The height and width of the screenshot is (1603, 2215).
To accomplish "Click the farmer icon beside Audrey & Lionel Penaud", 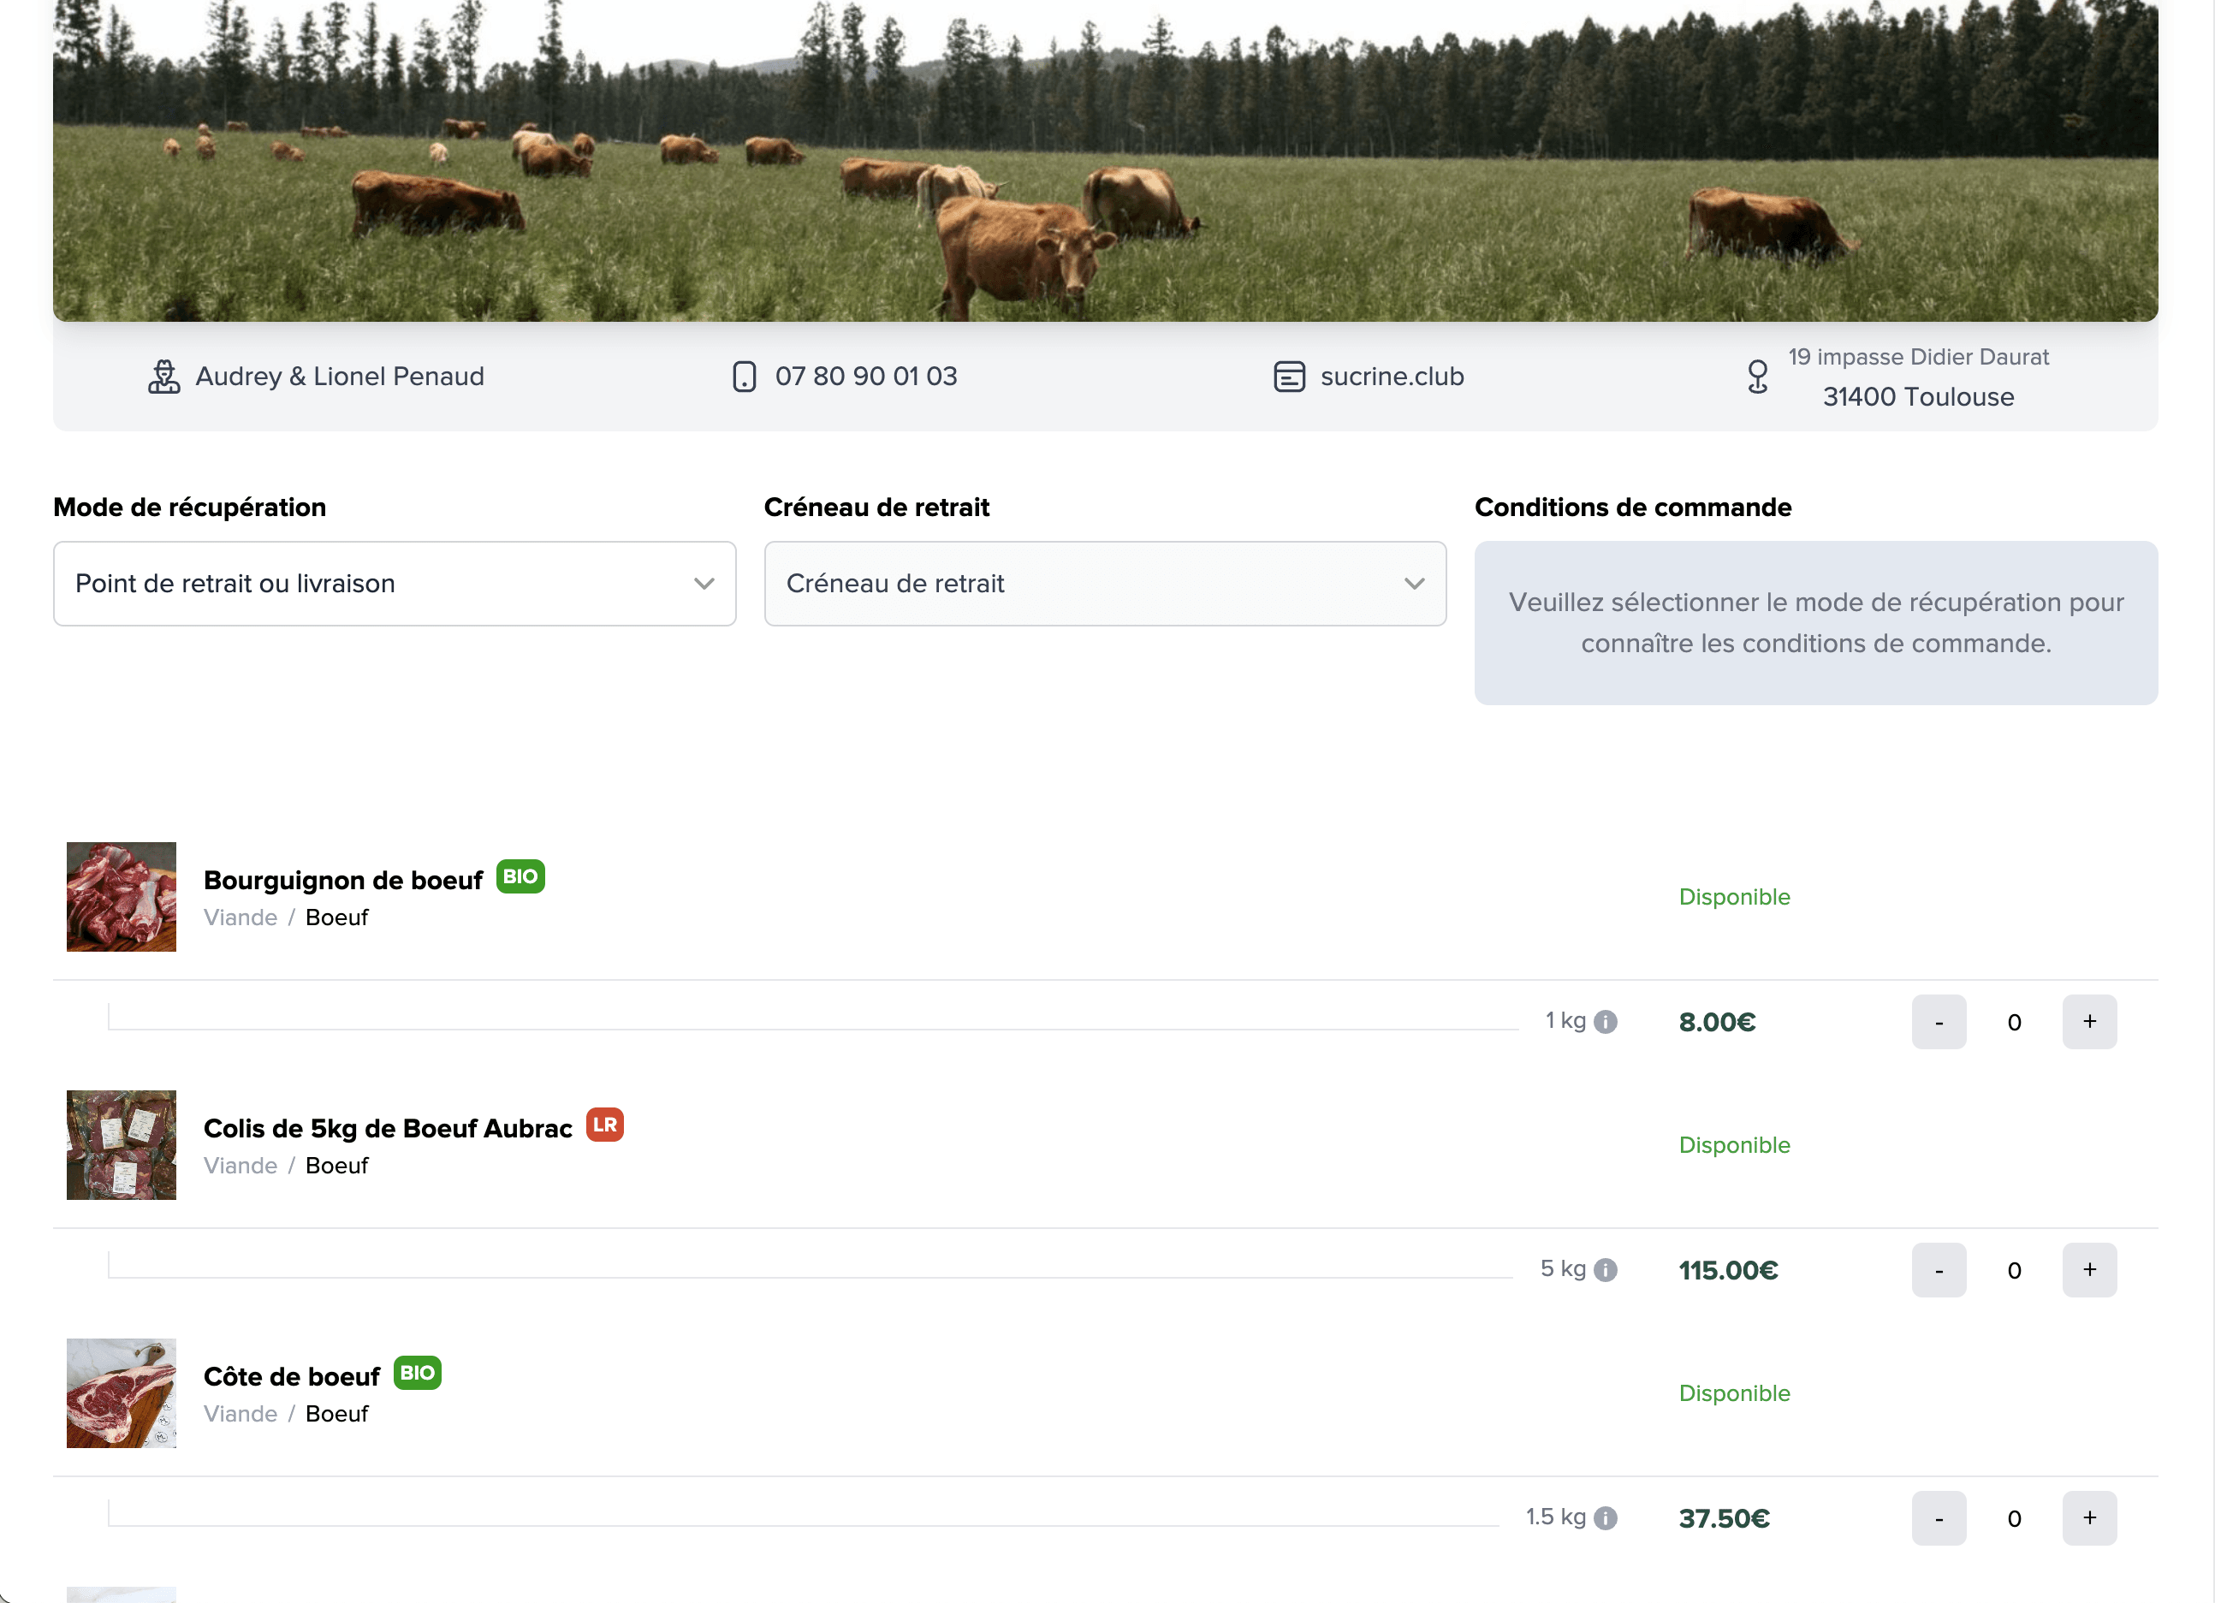I will [x=164, y=376].
